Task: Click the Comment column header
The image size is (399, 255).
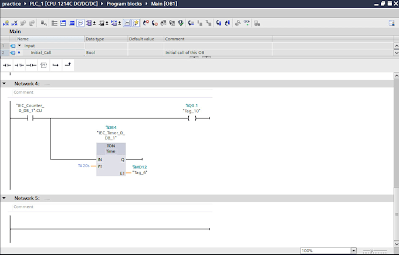Action: click(218, 39)
